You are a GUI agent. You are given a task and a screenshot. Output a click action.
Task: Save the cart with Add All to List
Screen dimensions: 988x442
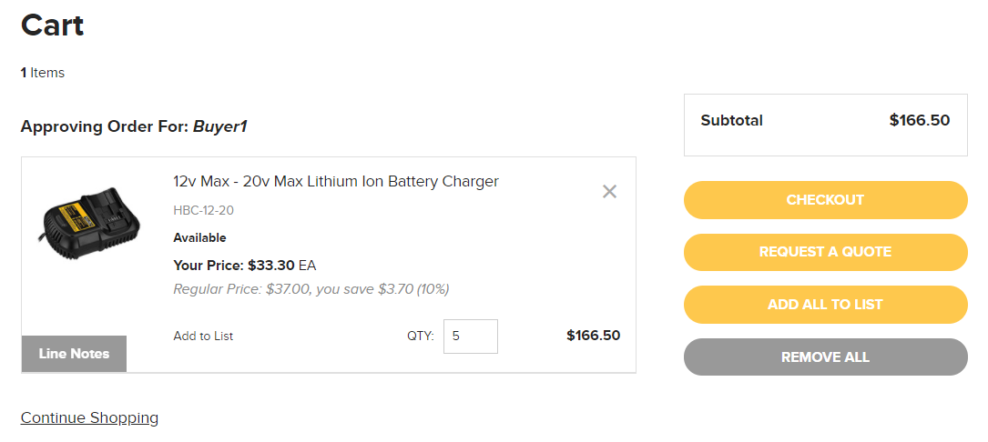pyautogui.click(x=825, y=305)
